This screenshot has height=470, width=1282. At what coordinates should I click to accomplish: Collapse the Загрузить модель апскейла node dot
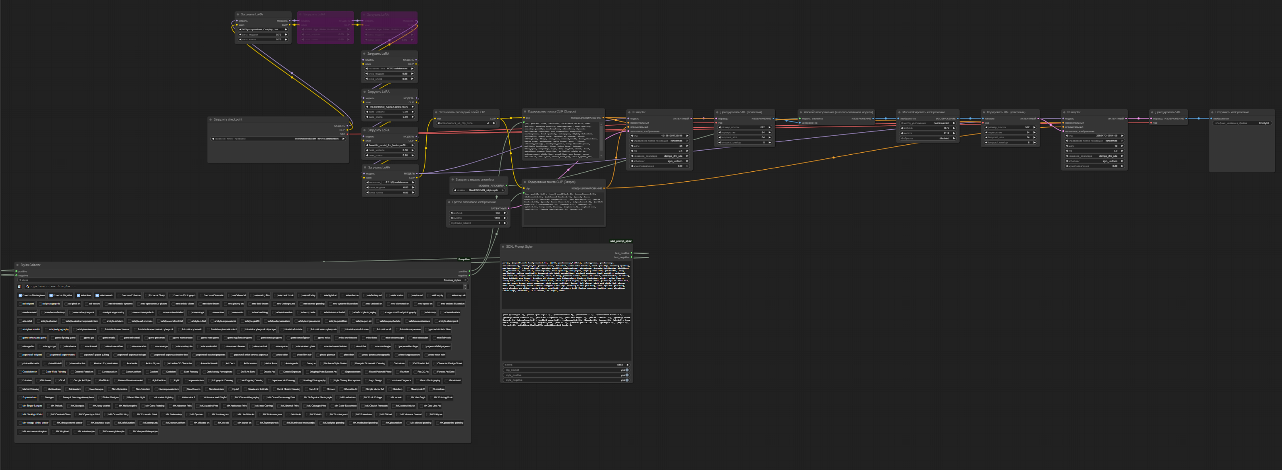pos(453,180)
